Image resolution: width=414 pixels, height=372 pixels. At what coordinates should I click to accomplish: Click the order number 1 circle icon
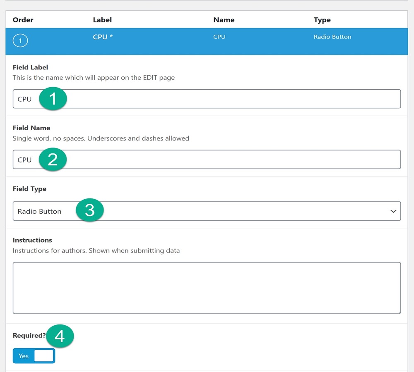tap(20, 41)
